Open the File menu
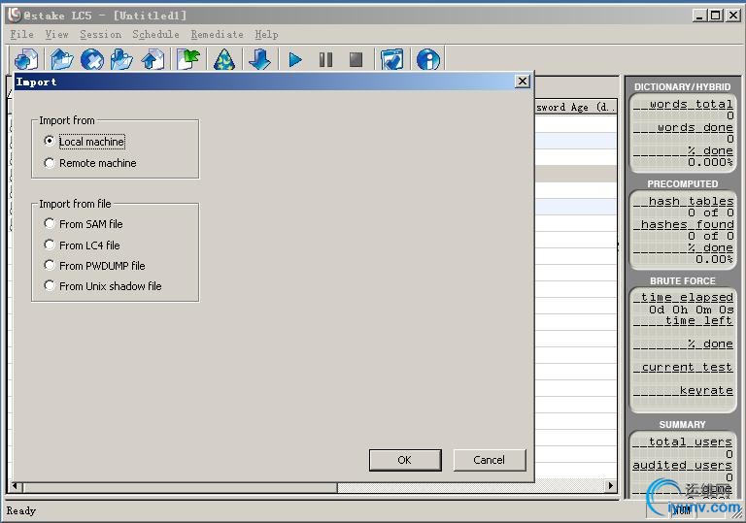Viewport: 746px width, 523px height. point(22,34)
